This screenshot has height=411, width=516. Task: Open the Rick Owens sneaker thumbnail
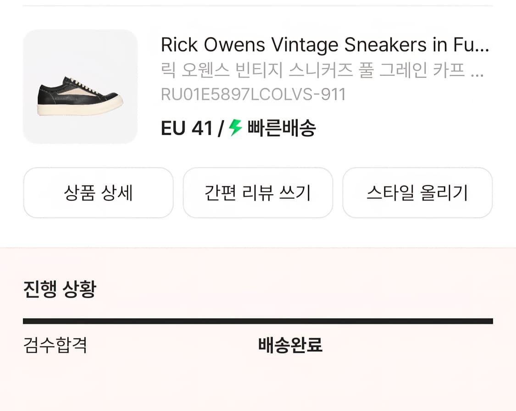pos(80,87)
